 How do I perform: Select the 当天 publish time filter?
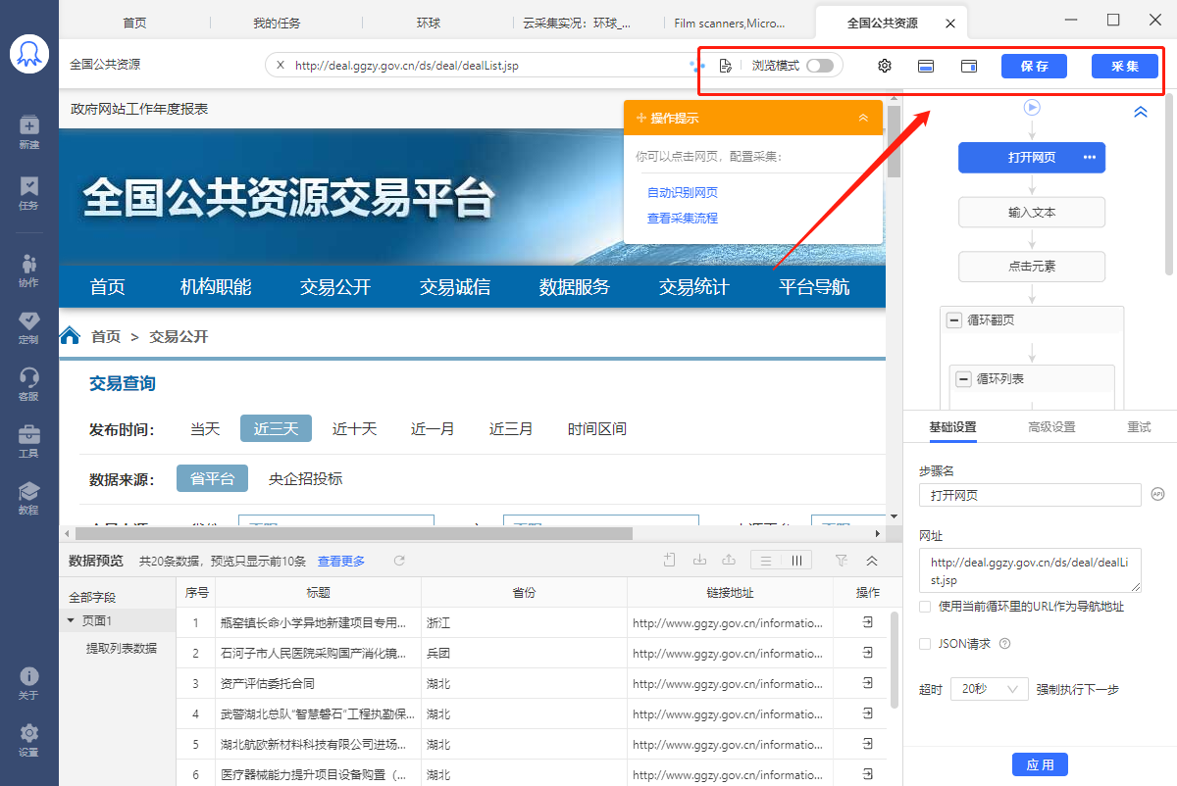[205, 428]
